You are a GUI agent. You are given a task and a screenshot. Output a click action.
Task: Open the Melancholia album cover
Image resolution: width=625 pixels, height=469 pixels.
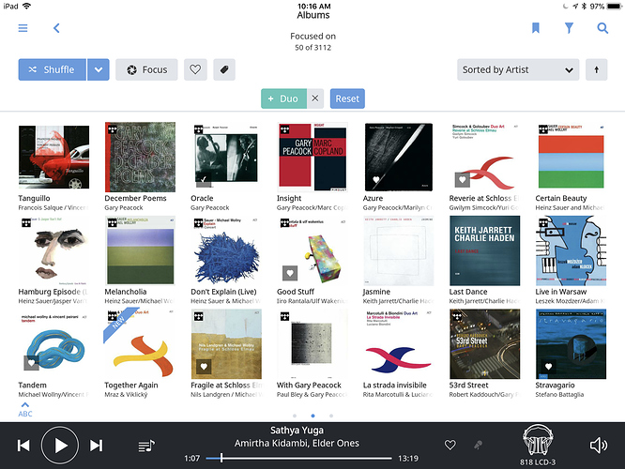pos(140,250)
